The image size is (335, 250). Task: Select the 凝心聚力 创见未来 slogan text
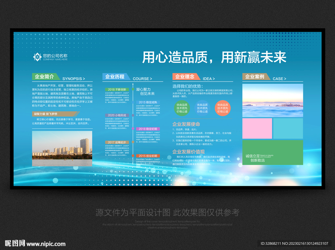pyautogui.click(x=145, y=91)
